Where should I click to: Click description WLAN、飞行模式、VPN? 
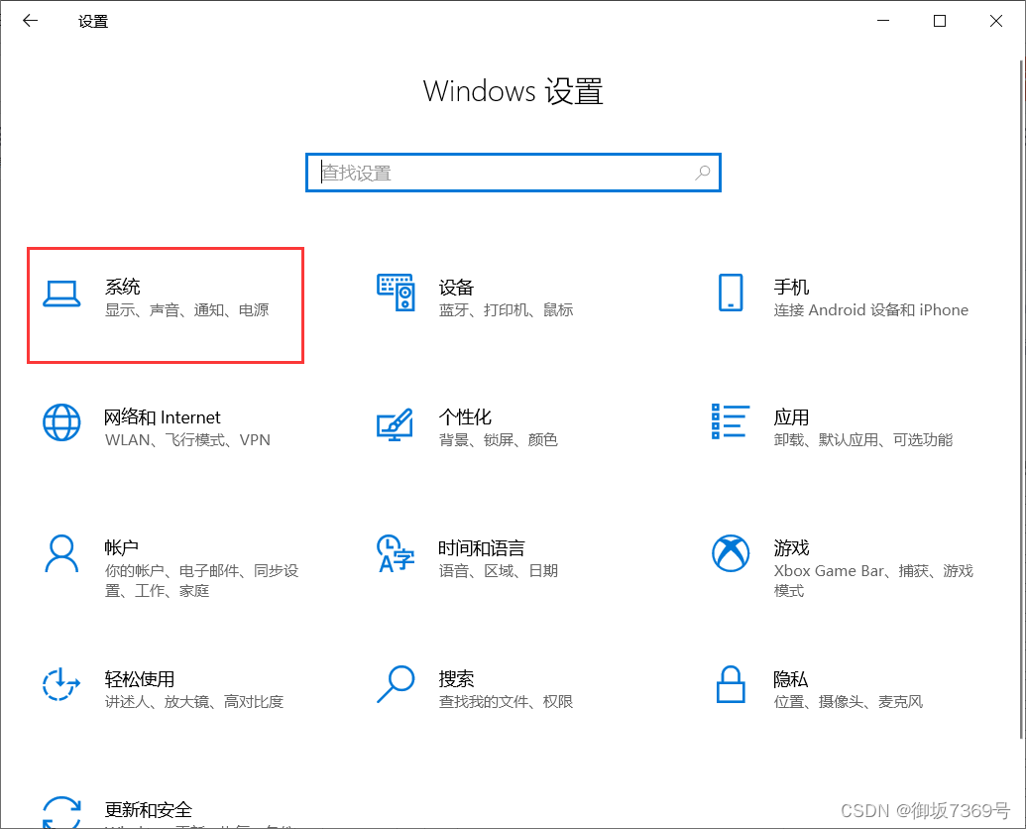187,440
